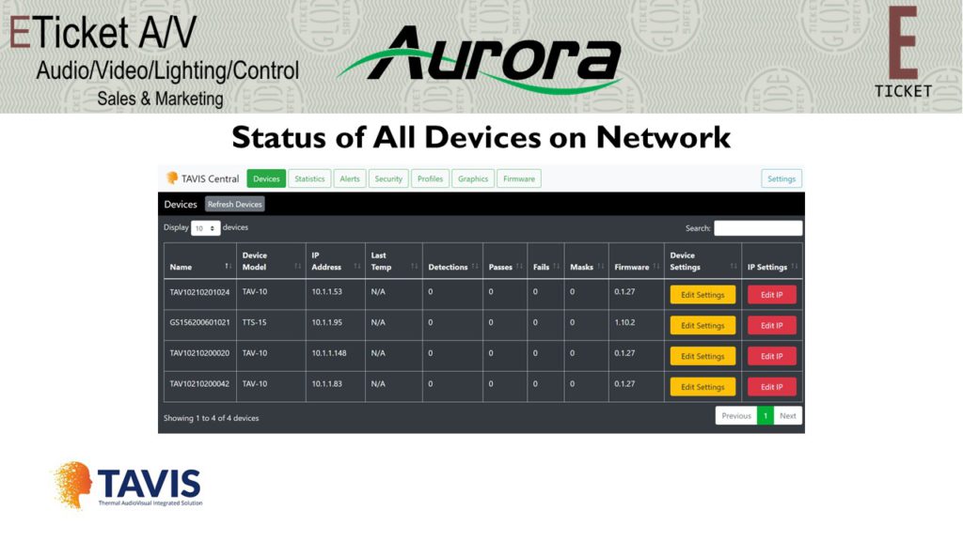This screenshot has height=541, width=963.
Task: Select device name TAV10210201024
Action: click(199, 292)
